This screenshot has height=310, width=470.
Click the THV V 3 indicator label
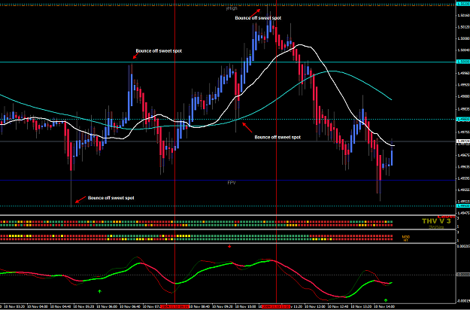coord(436,221)
